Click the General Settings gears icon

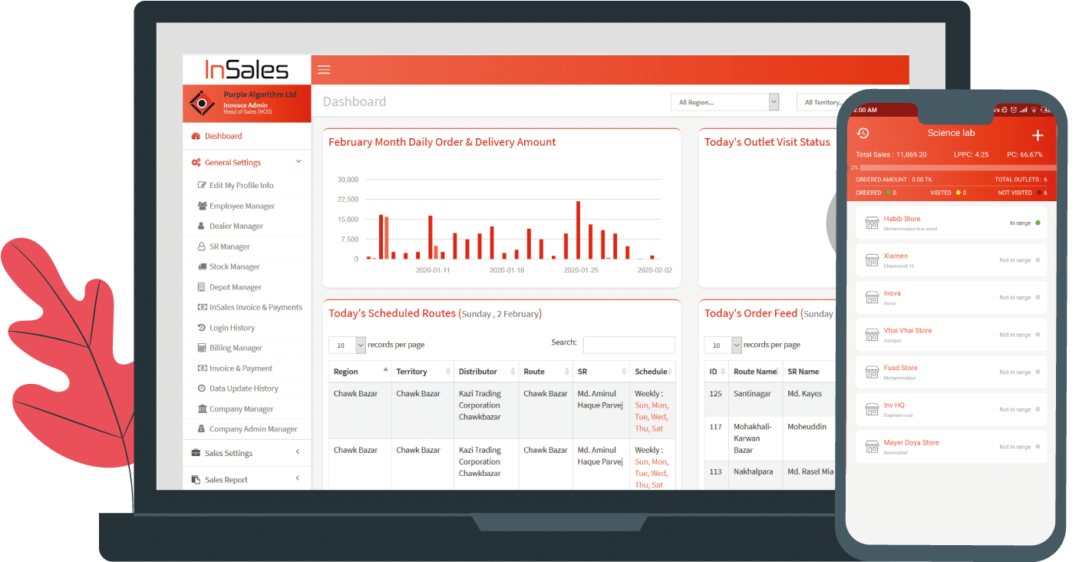pyautogui.click(x=196, y=163)
